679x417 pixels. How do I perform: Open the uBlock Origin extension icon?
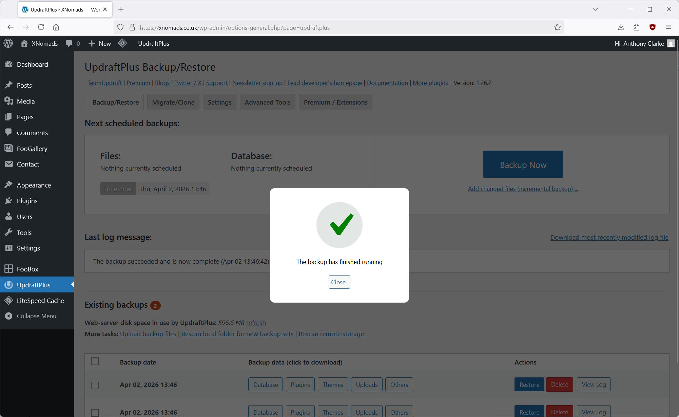point(652,27)
